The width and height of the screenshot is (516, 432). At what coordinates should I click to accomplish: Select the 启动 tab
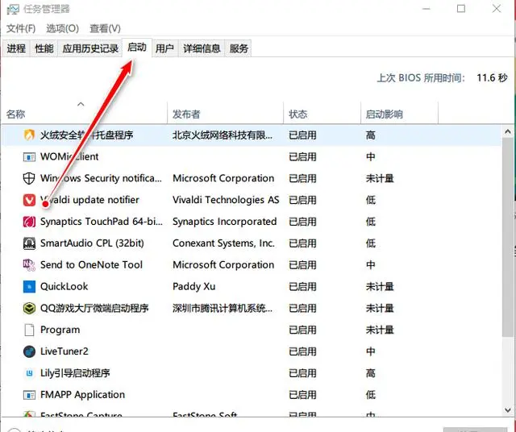click(137, 48)
